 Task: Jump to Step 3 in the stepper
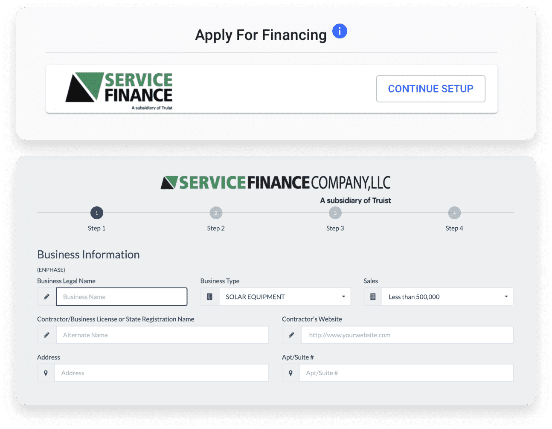click(335, 213)
